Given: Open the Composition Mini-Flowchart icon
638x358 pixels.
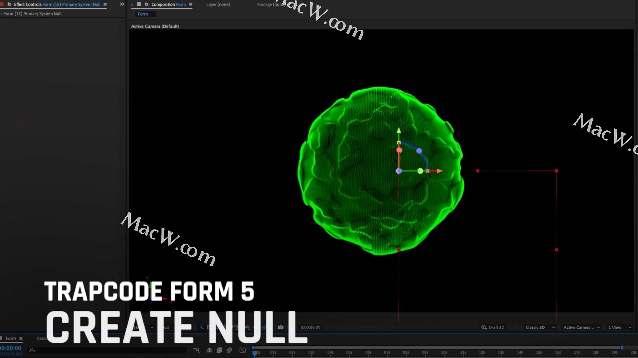Looking at the screenshot, I should coord(197,350).
